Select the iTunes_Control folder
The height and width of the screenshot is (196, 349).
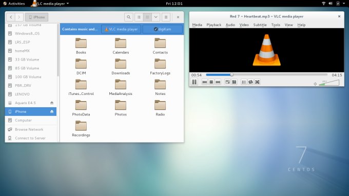tap(81, 87)
